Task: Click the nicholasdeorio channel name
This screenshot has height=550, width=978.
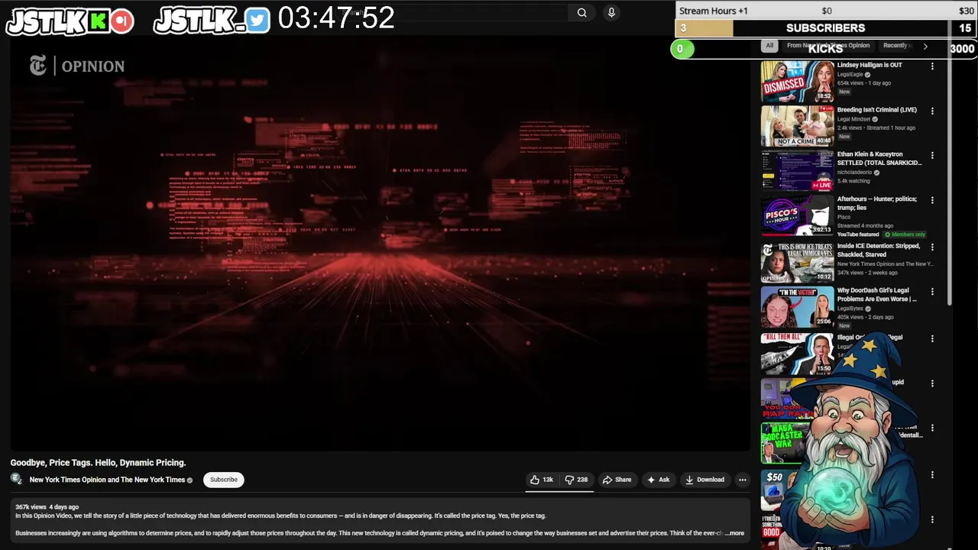Action: pos(854,173)
